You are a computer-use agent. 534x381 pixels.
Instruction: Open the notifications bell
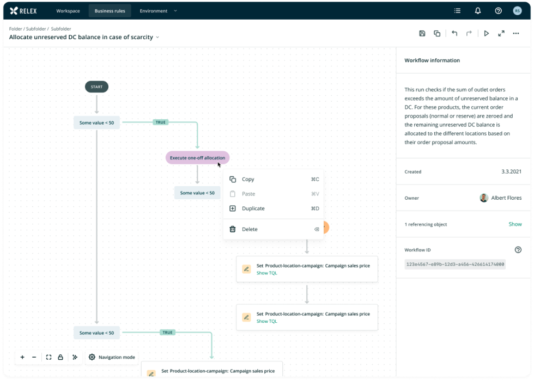tap(478, 11)
